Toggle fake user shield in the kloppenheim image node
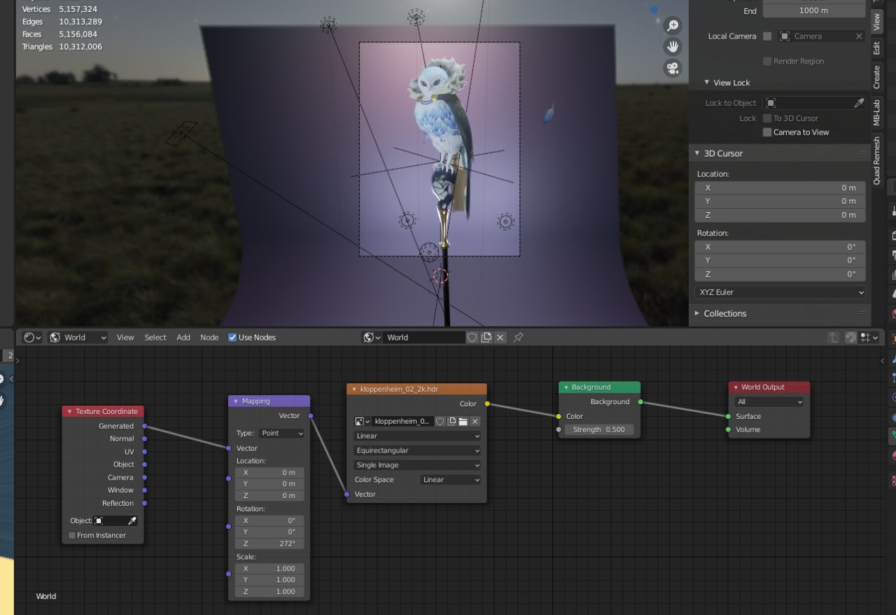The height and width of the screenshot is (615, 896). (x=440, y=422)
